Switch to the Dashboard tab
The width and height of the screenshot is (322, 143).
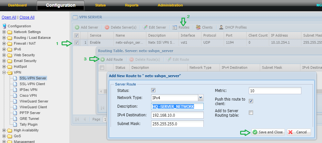(17, 5)
